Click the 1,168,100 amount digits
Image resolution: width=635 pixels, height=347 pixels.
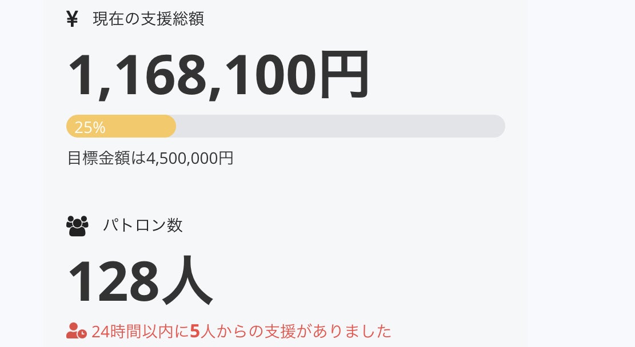click(x=191, y=76)
